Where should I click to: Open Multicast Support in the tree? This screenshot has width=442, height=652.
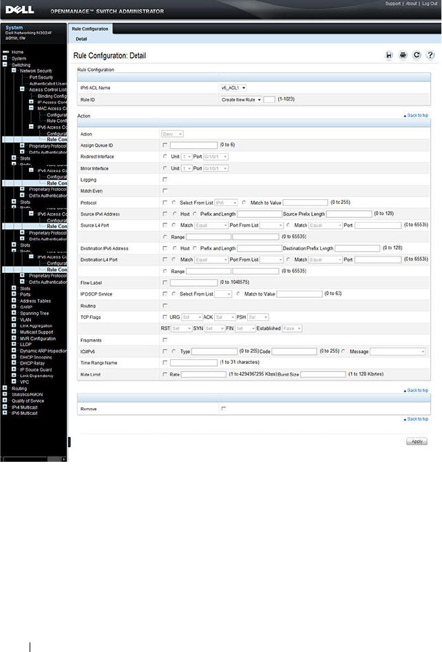tap(36, 332)
